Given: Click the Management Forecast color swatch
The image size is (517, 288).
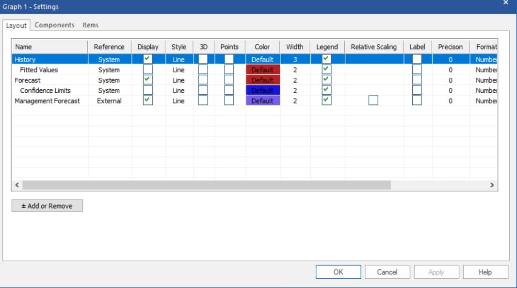Looking at the screenshot, I should click(x=262, y=101).
